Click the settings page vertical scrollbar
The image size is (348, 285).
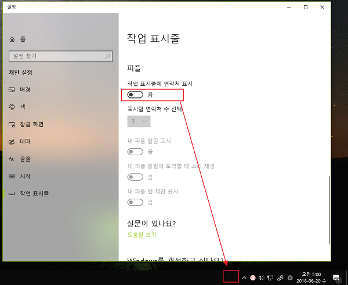tap(329, 210)
